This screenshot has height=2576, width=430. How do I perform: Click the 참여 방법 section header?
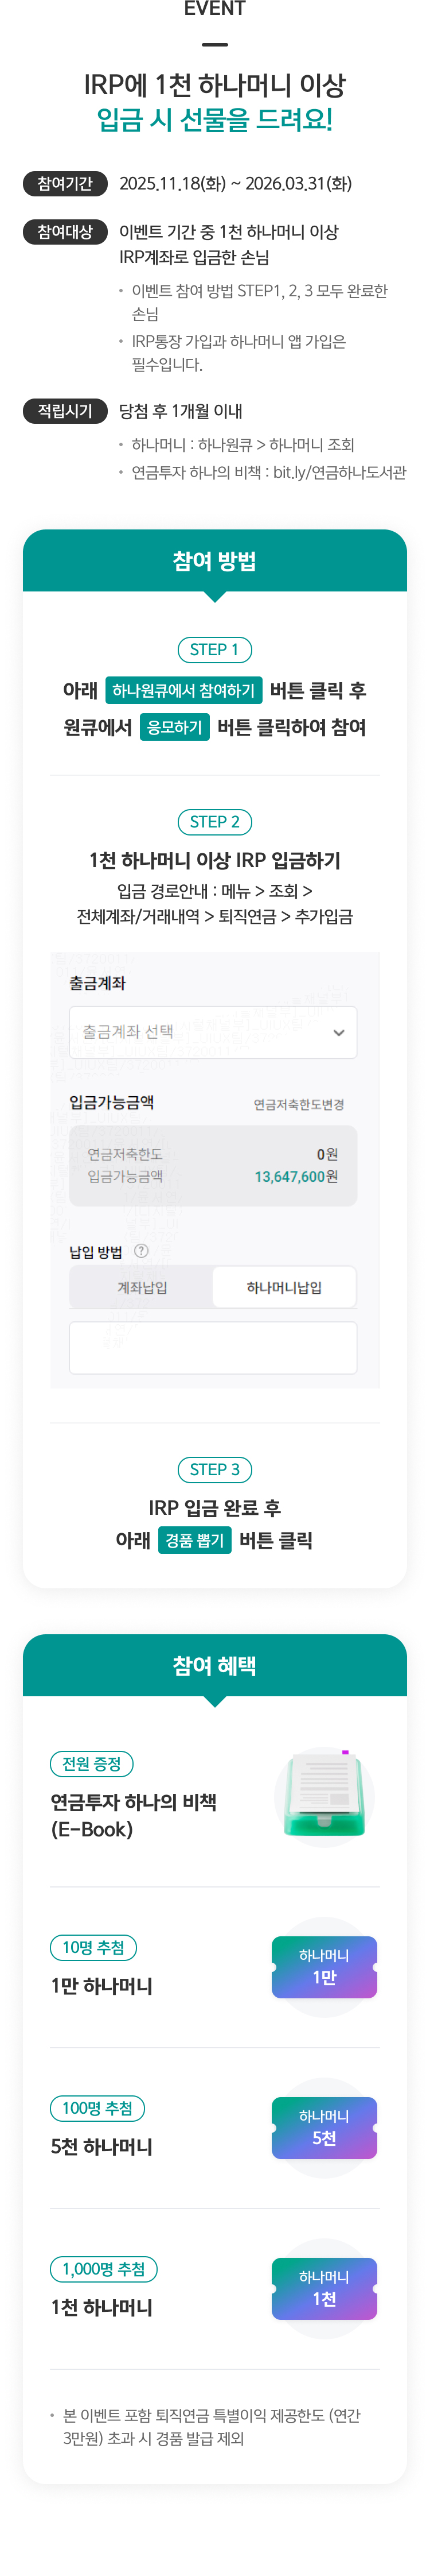pos(214,561)
